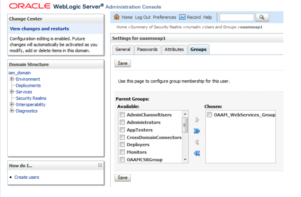Expand the Diagnostics tree node
The image size is (301, 197).
(12, 111)
